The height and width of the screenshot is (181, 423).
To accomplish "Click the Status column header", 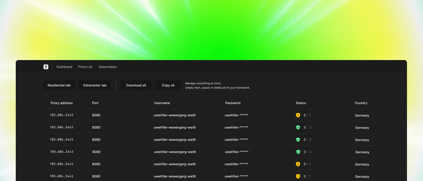I will point(301,103).
